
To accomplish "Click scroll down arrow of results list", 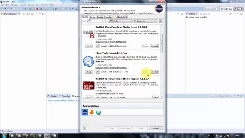I will coord(162,97).
